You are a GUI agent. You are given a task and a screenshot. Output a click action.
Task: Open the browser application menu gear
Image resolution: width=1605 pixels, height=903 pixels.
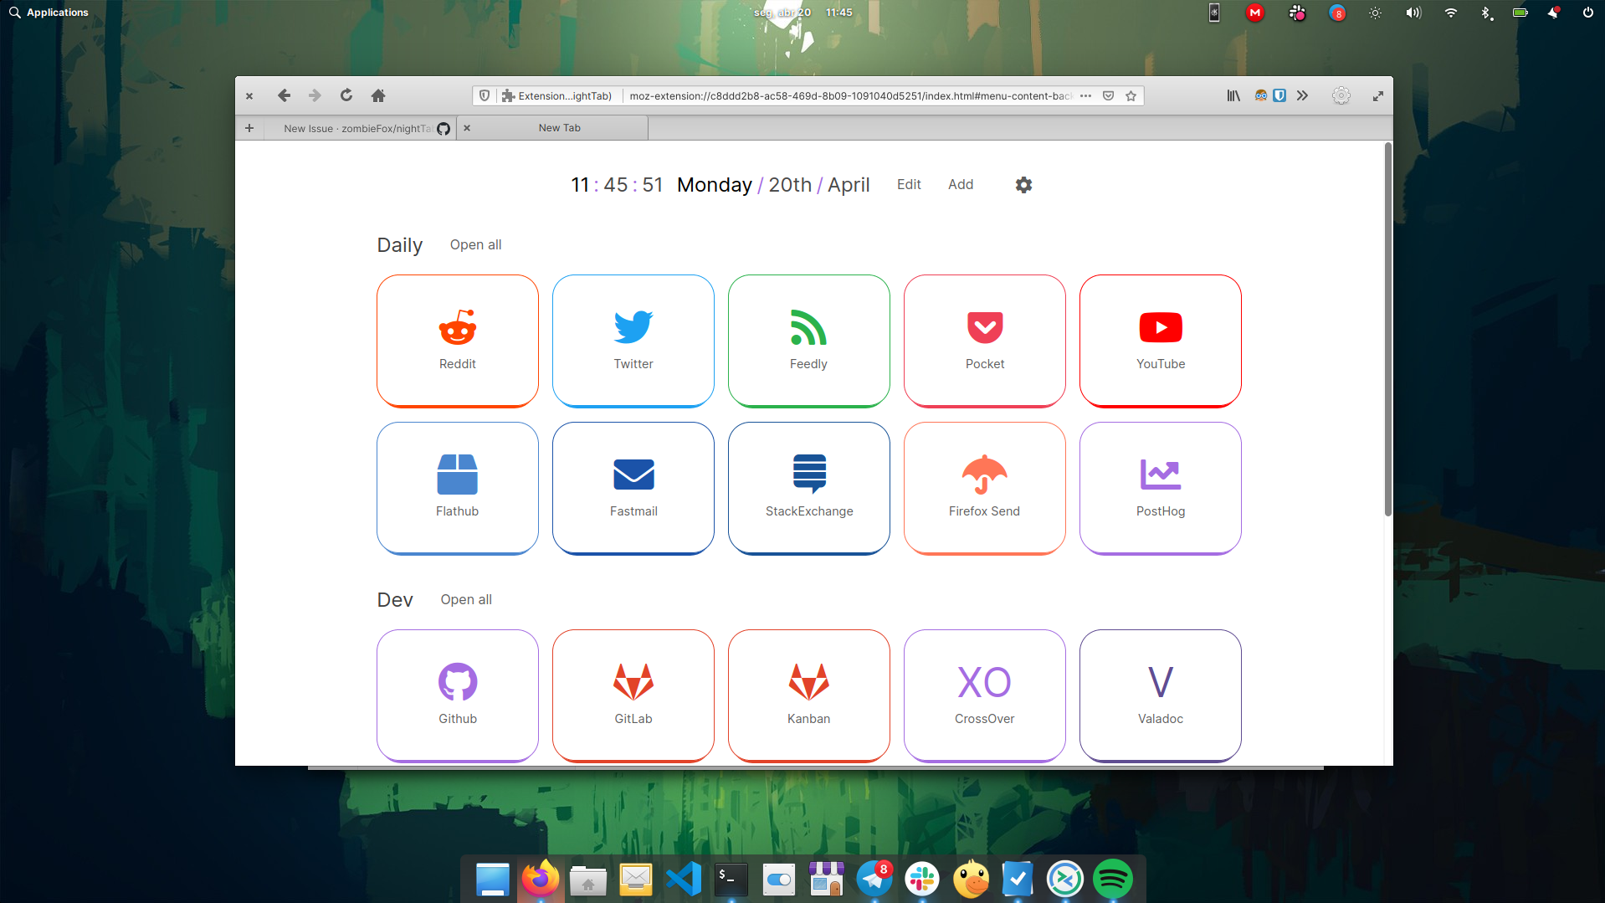(x=1341, y=95)
